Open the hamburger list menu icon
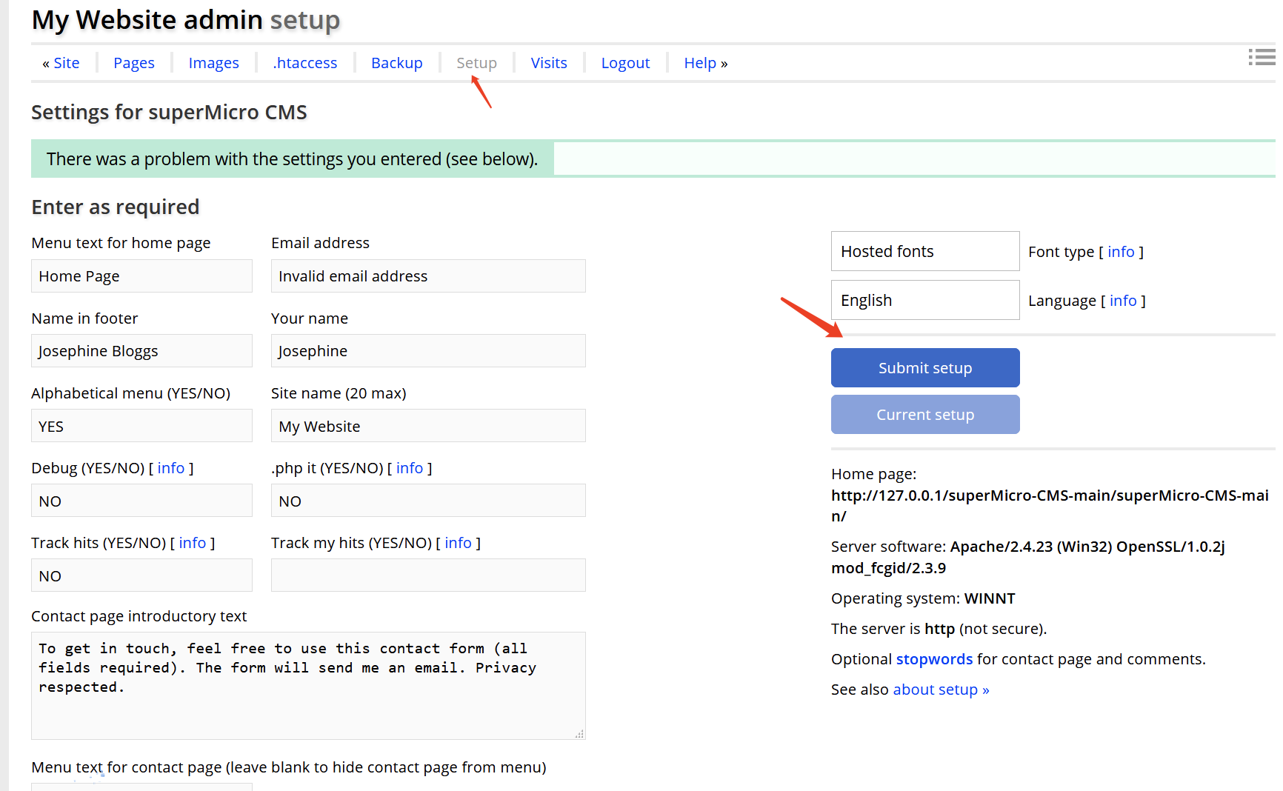This screenshot has width=1283, height=791. 1262,57
